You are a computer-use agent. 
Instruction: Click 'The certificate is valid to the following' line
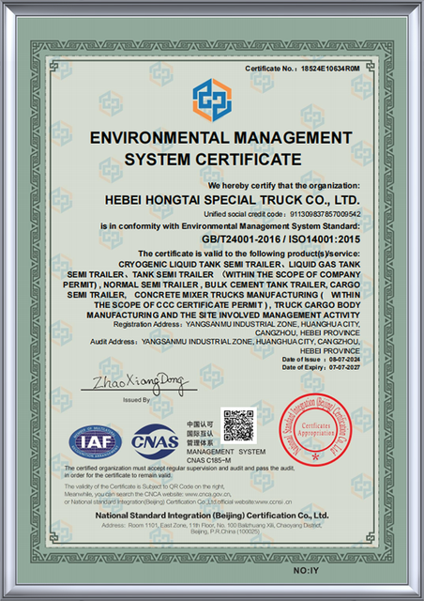pos(249,254)
